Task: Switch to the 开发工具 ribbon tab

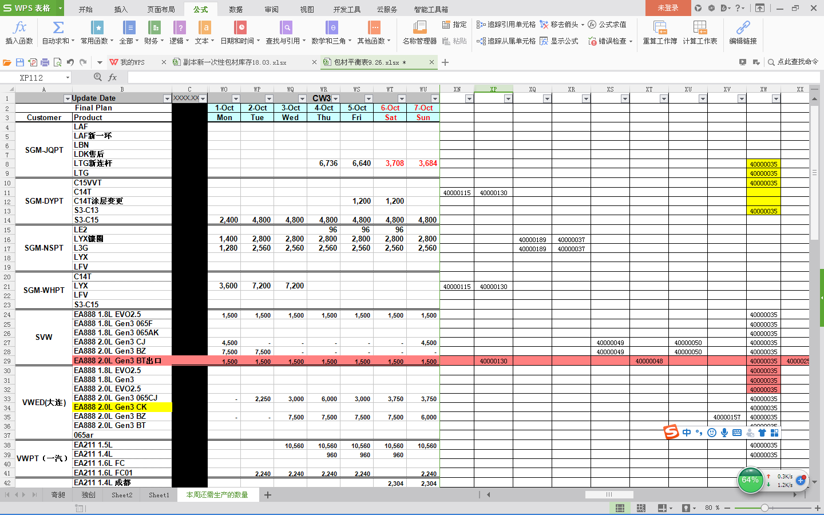Action: [x=347, y=9]
